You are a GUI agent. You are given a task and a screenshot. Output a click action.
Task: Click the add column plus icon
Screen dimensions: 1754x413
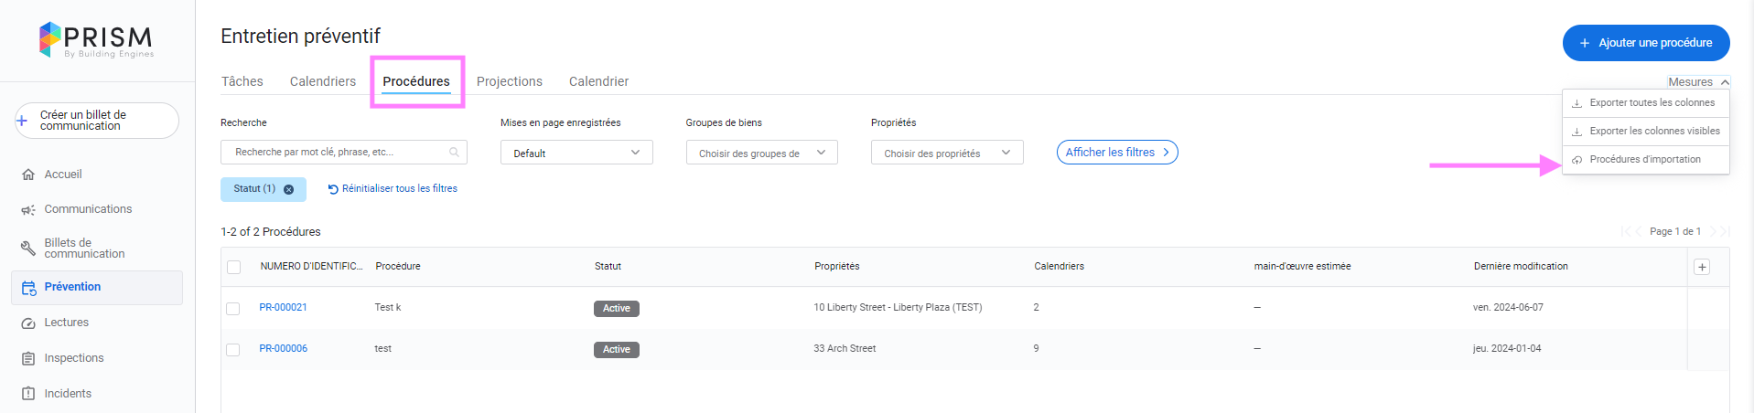1702,267
